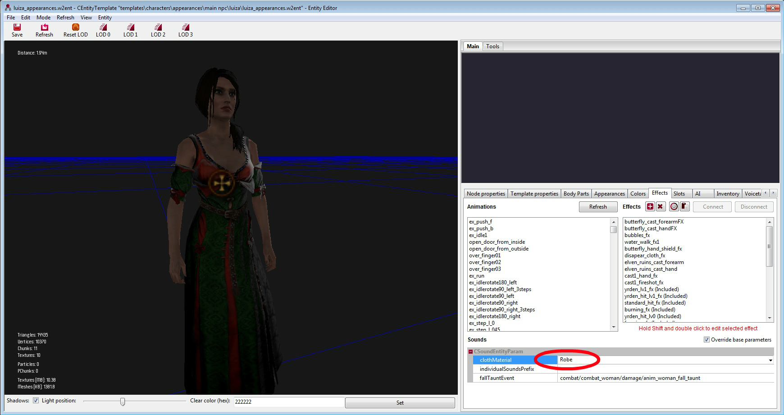Image resolution: width=784 pixels, height=415 pixels.
Task: Open the Appearances tab
Action: coord(609,194)
